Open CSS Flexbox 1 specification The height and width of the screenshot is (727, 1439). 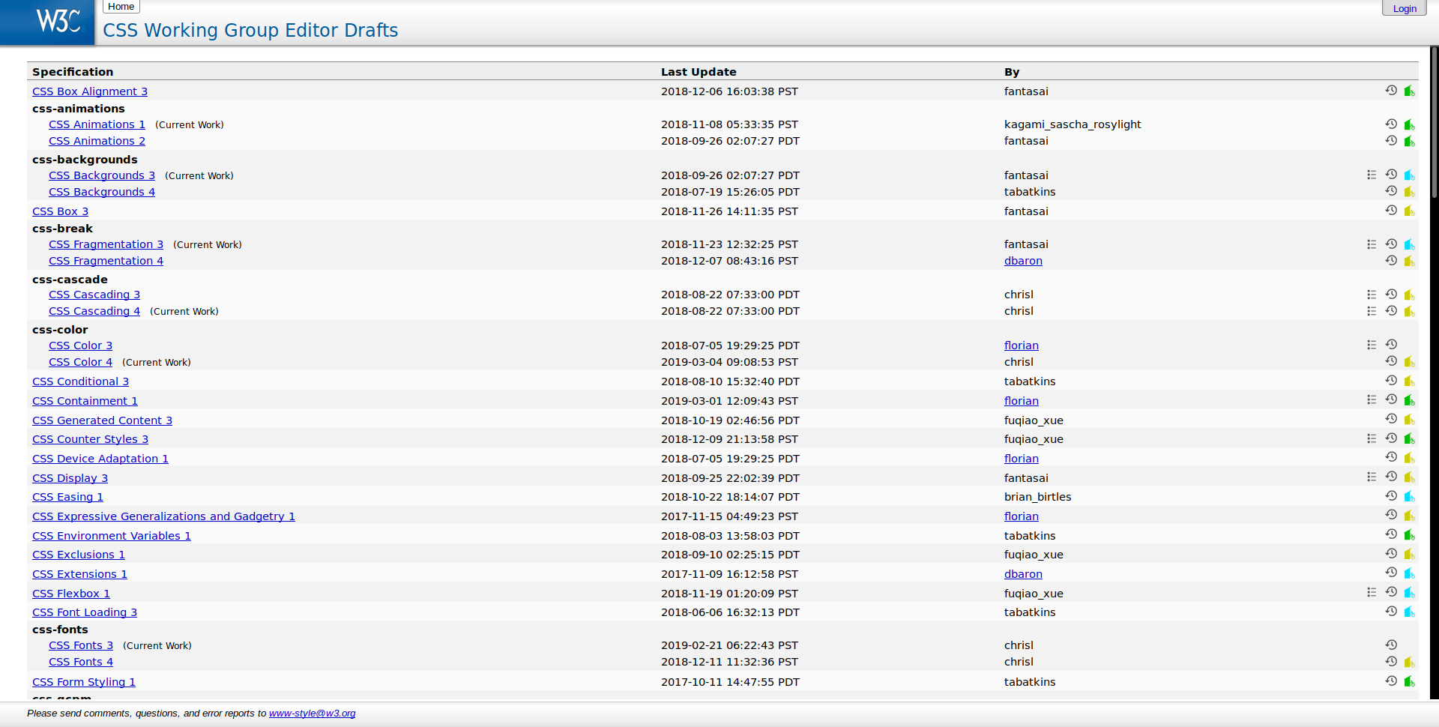pos(71,594)
